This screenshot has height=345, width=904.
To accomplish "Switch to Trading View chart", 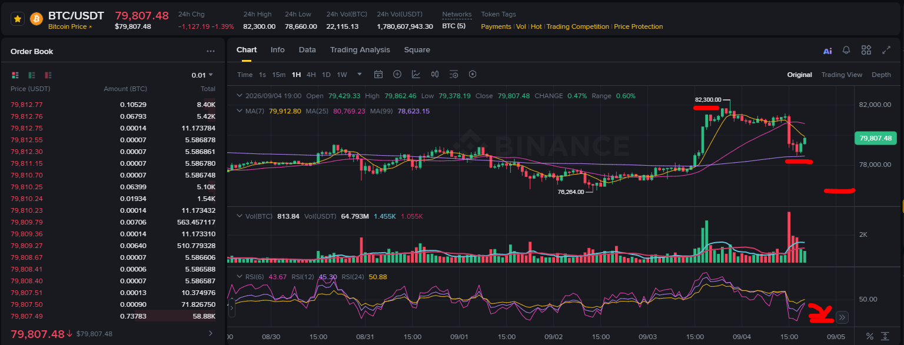I will pyautogui.click(x=842, y=75).
